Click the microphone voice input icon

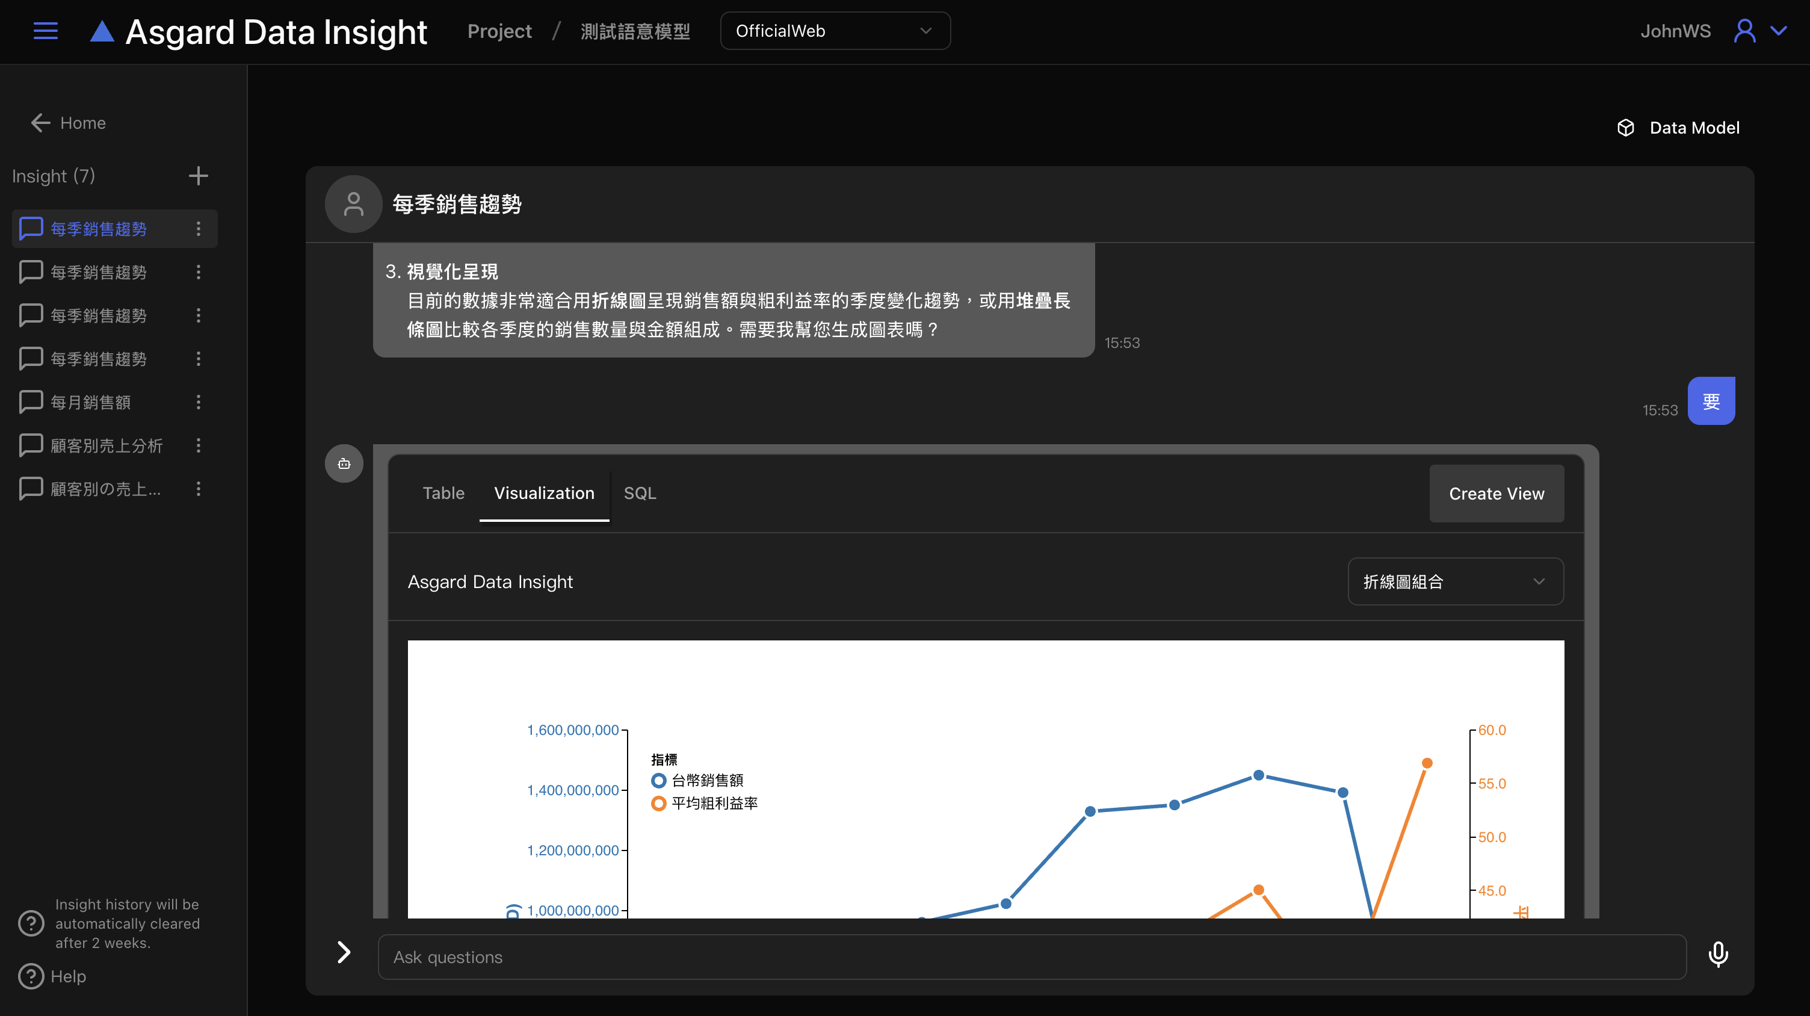pyautogui.click(x=1718, y=955)
